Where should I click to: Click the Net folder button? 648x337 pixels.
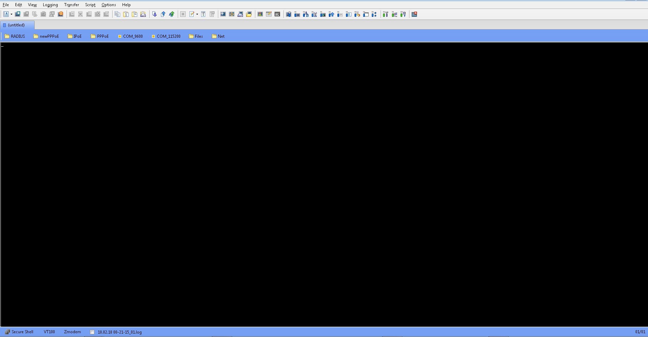[218, 36]
